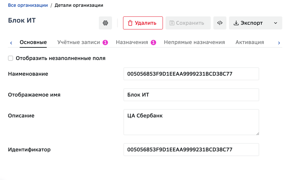The height and width of the screenshot is (180, 283).
Task: Click the Идентификатор field label
Action: pyautogui.click(x=29, y=150)
